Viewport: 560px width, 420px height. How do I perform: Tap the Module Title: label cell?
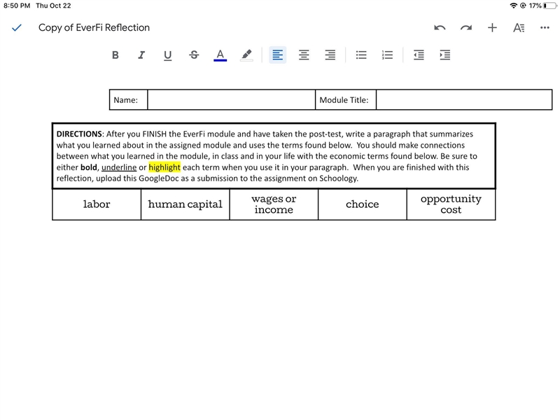(345, 99)
